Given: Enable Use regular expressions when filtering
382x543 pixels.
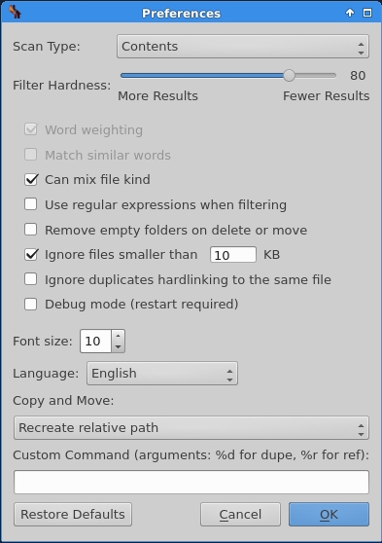Looking at the screenshot, I should pyautogui.click(x=31, y=204).
